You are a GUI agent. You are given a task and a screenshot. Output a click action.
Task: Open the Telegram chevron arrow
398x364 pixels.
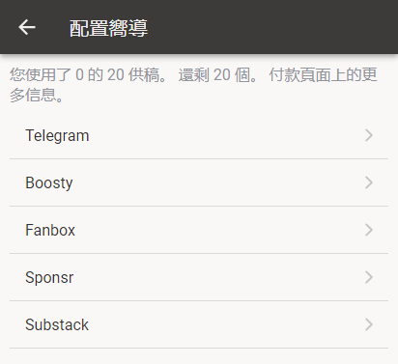(x=369, y=135)
